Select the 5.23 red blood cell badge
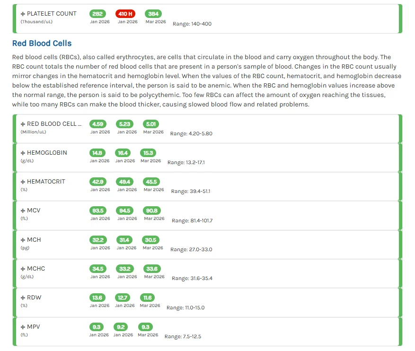The image size is (415, 351). [x=124, y=124]
